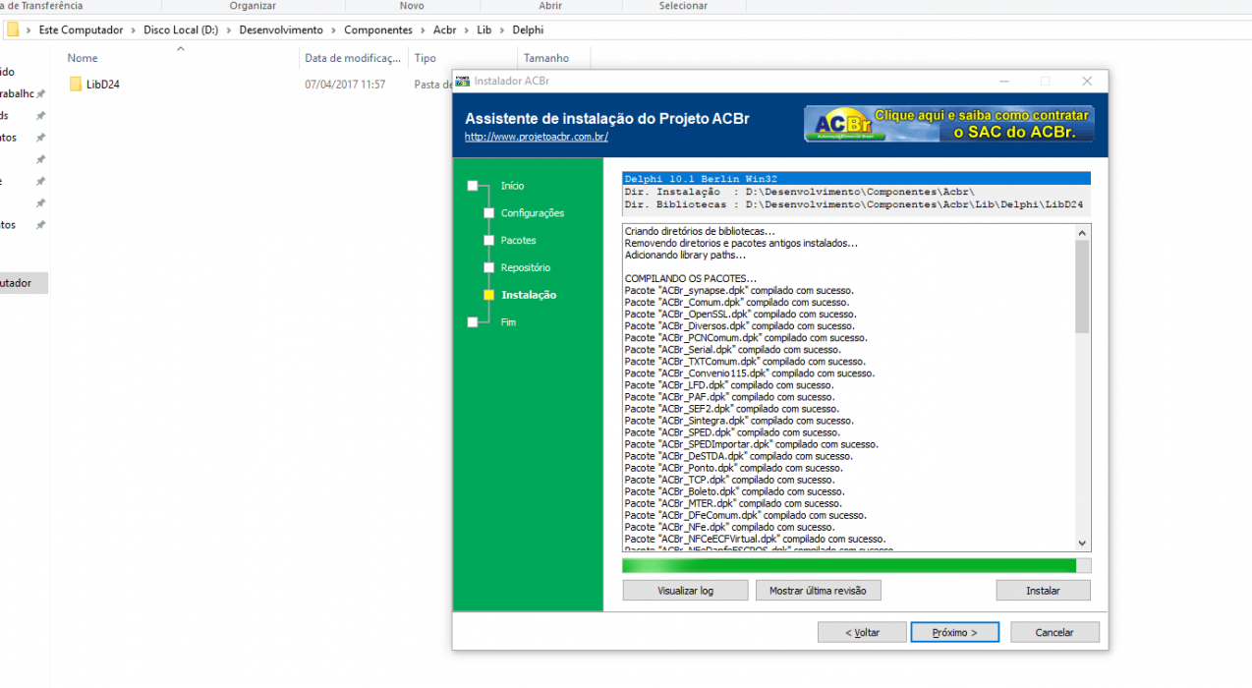Click the Visualizar log button
Image resolution: width=1252 pixels, height=688 pixels.
point(685,591)
